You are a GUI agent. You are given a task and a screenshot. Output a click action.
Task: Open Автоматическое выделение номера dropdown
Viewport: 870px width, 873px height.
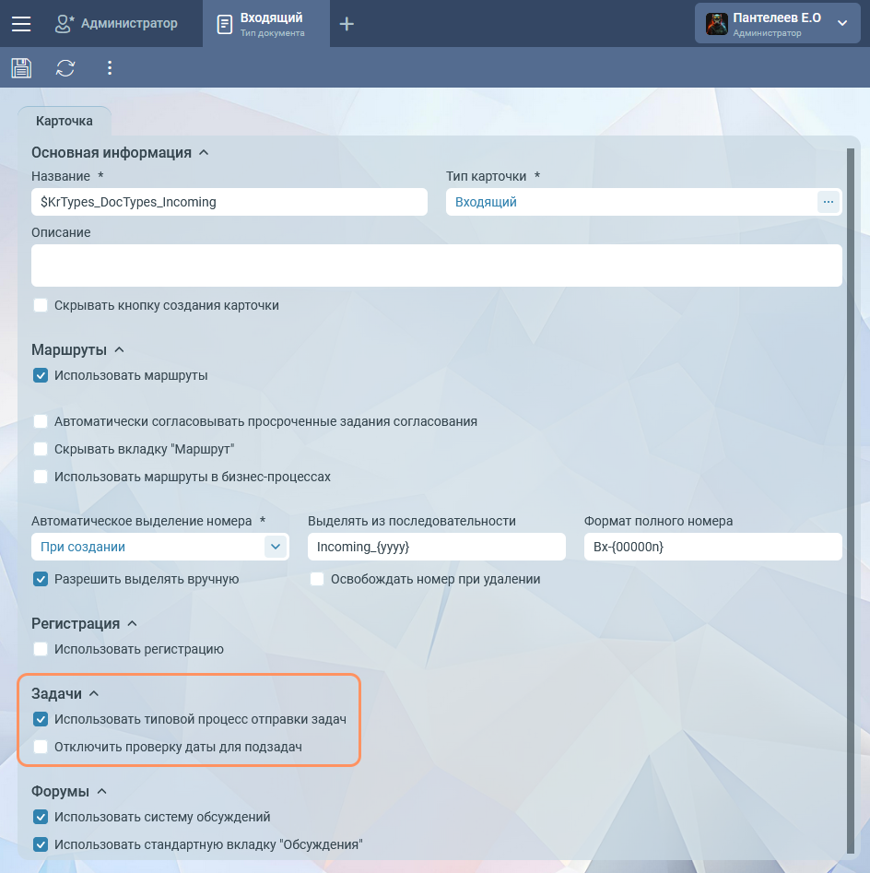275,547
